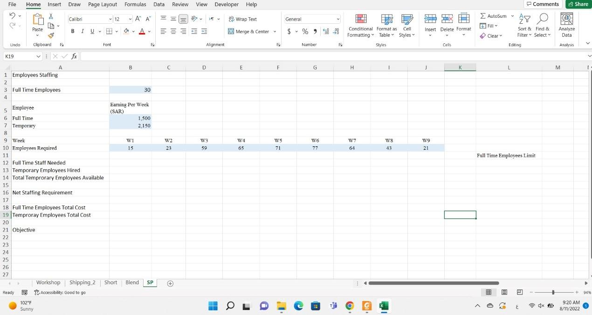This screenshot has width=592, height=315.
Task: Toggle Align Right
Action: [183, 32]
